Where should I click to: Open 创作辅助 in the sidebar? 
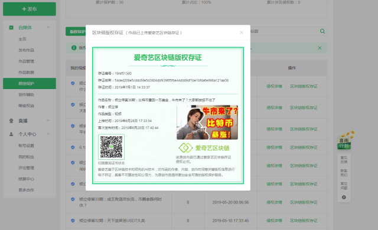(26, 94)
